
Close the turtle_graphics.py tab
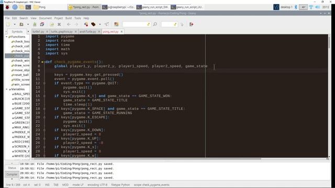[75, 31]
